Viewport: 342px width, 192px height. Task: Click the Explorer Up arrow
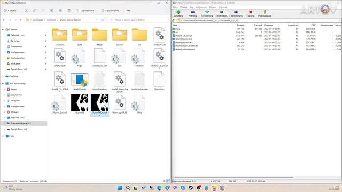point(21,20)
